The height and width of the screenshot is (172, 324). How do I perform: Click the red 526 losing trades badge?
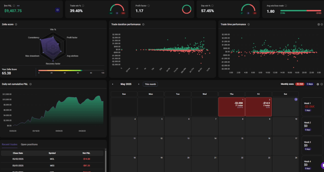point(123,13)
